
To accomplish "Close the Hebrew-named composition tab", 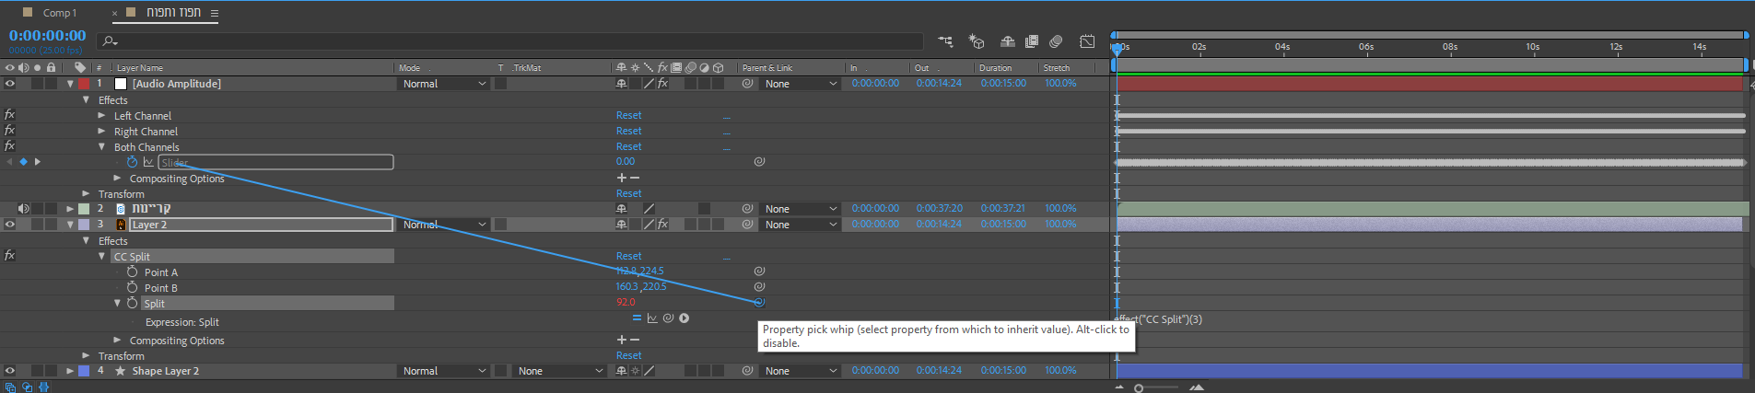I will click(x=115, y=13).
